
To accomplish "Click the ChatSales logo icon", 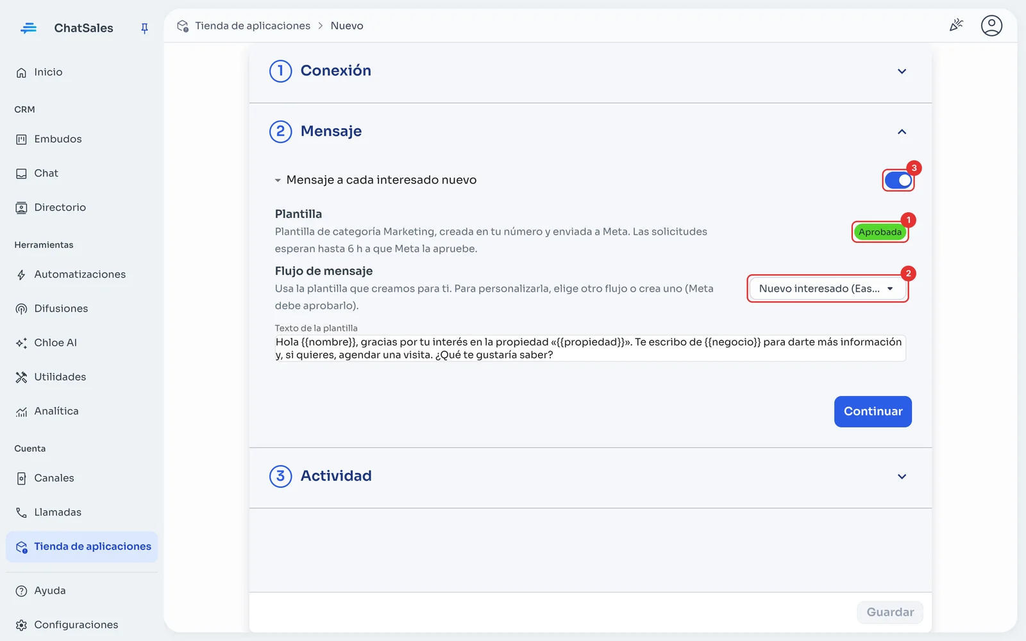I will click(28, 28).
